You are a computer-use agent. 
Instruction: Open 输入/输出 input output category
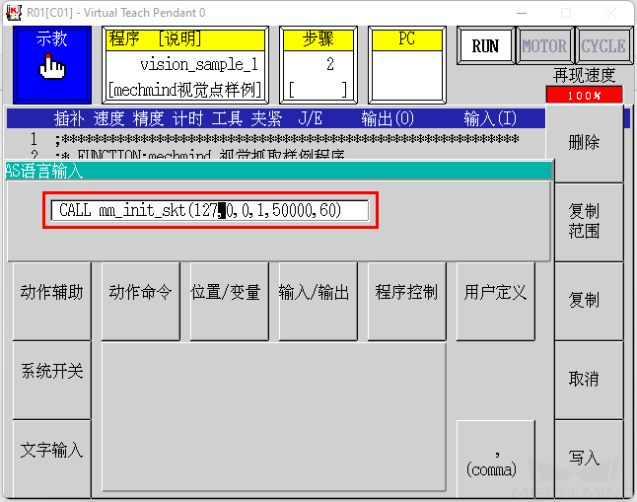318,301
